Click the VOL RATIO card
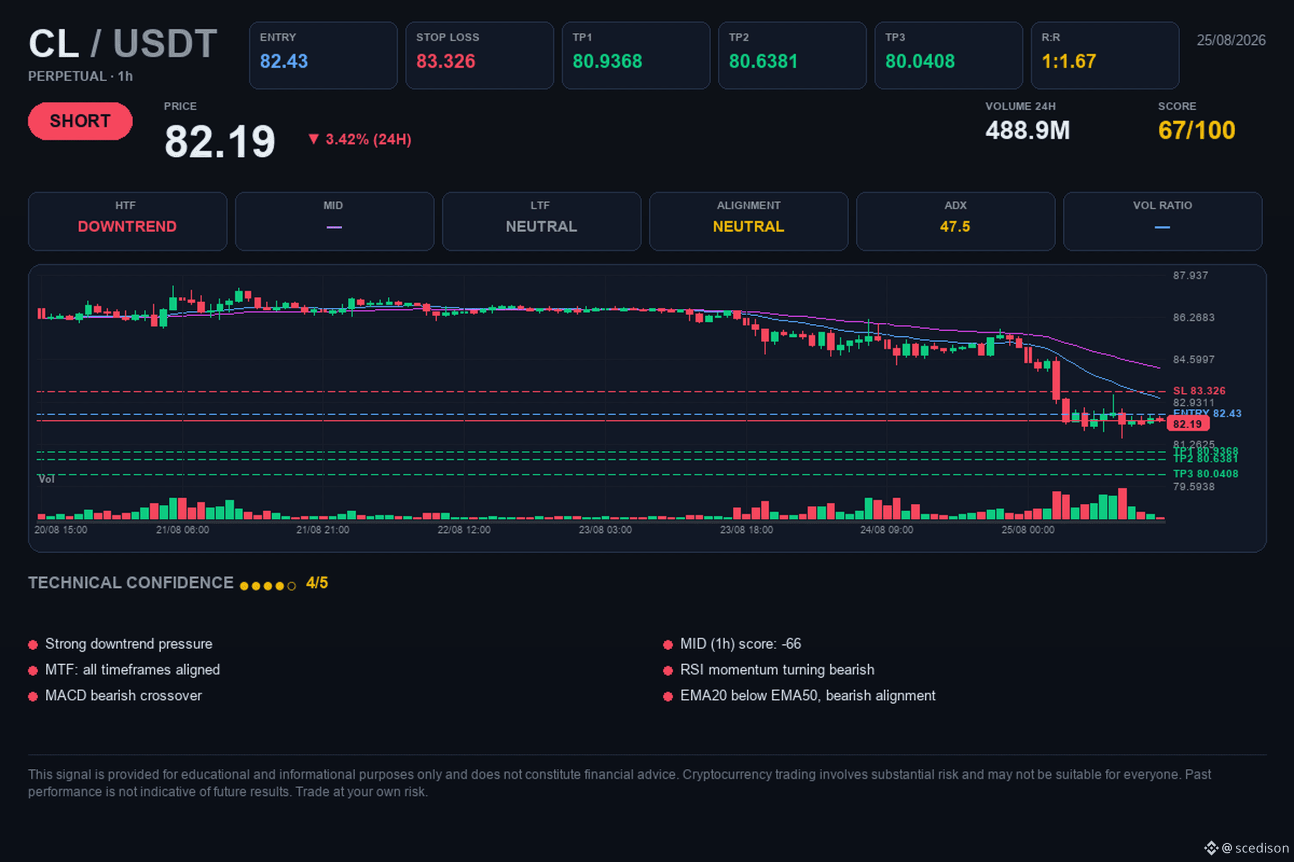 pos(1162,221)
